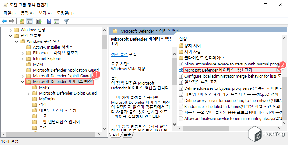Viewport: 288px width, 145px height.
Task: Select the MAPS subfolder
Action: [x=44, y=88]
